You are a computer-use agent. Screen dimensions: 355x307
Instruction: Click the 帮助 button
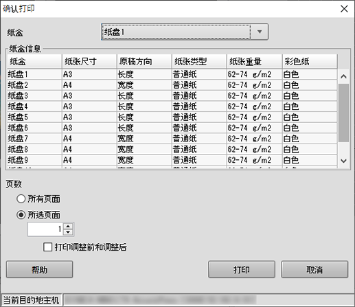(40, 269)
